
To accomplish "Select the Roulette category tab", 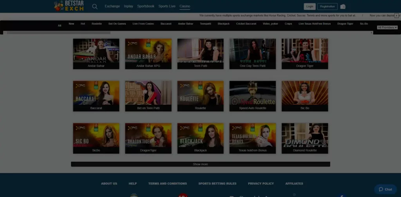I will [97, 24].
